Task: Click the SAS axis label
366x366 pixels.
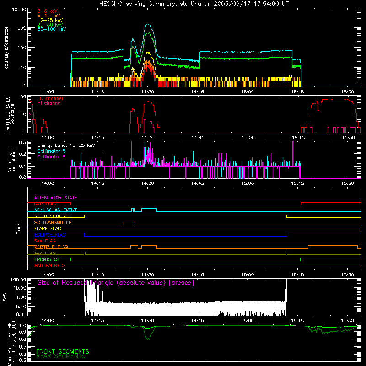Action: [5, 297]
